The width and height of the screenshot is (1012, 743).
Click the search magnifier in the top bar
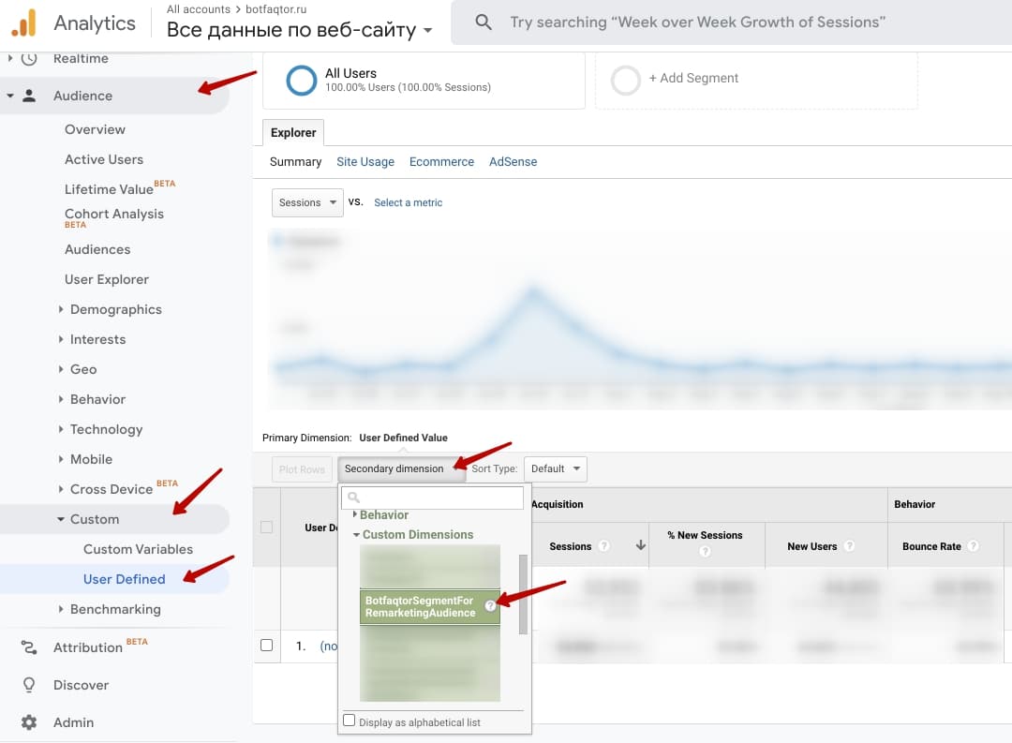coord(483,21)
